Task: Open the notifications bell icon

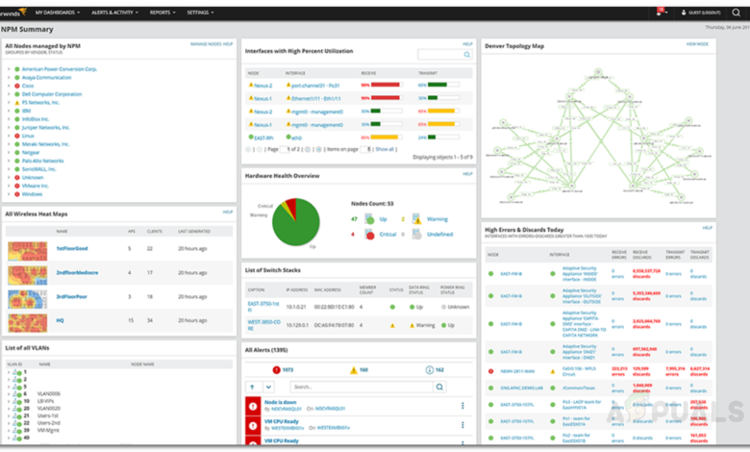Action: click(660, 12)
